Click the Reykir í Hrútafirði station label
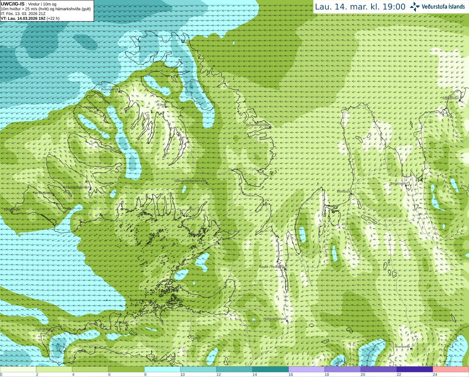The width and height of the screenshot is (469, 377). pyautogui.click(x=272, y=267)
